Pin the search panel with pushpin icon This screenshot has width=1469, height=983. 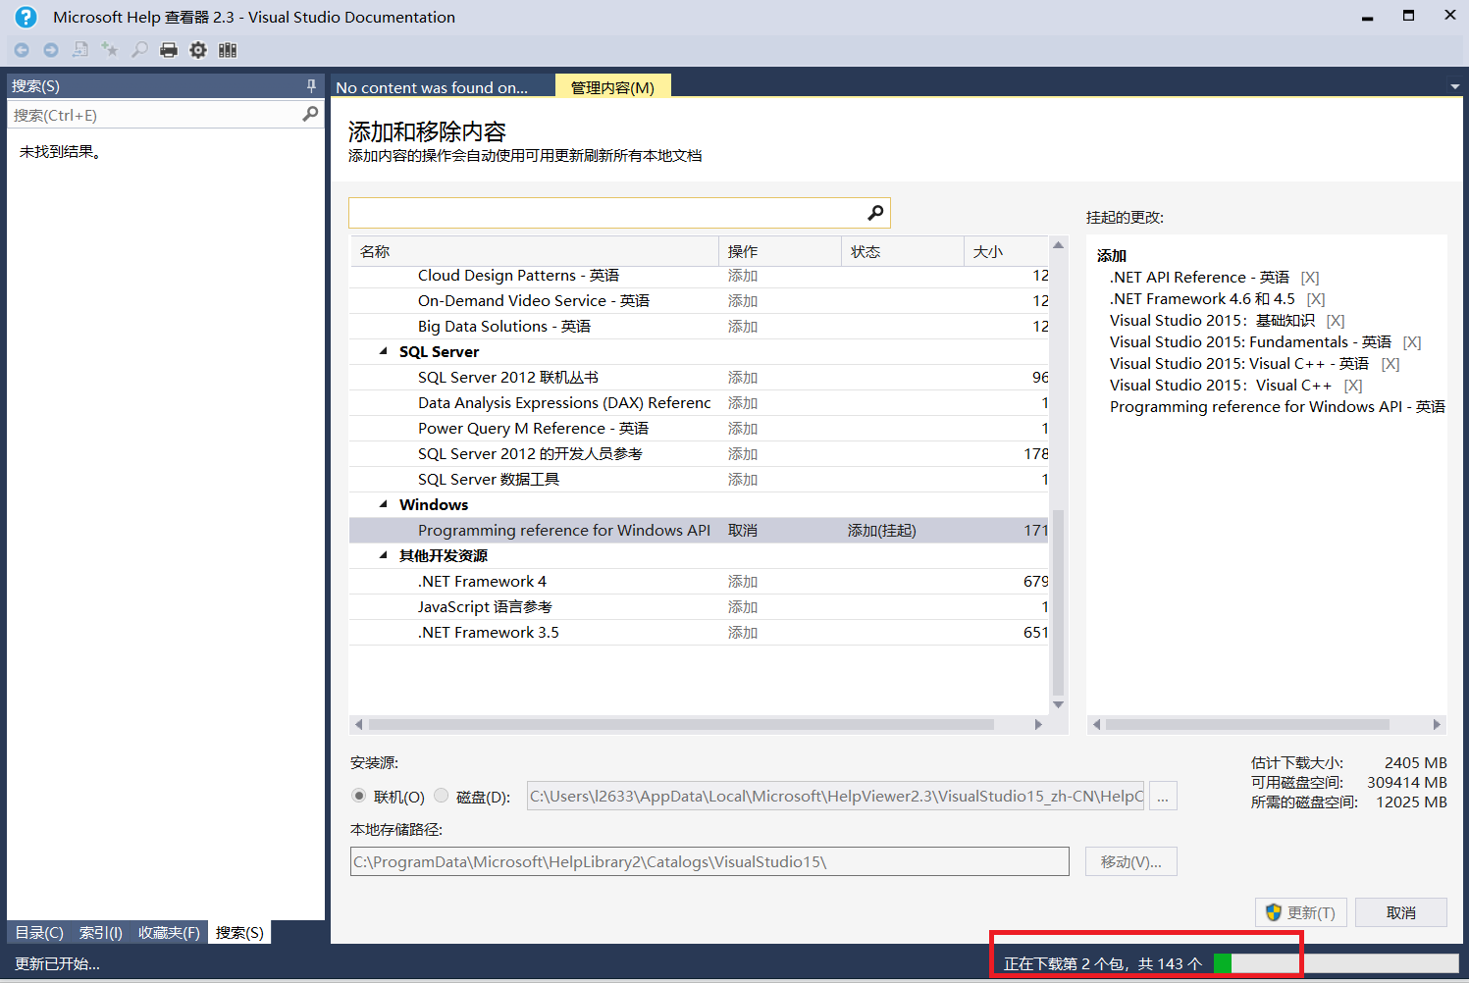(311, 86)
